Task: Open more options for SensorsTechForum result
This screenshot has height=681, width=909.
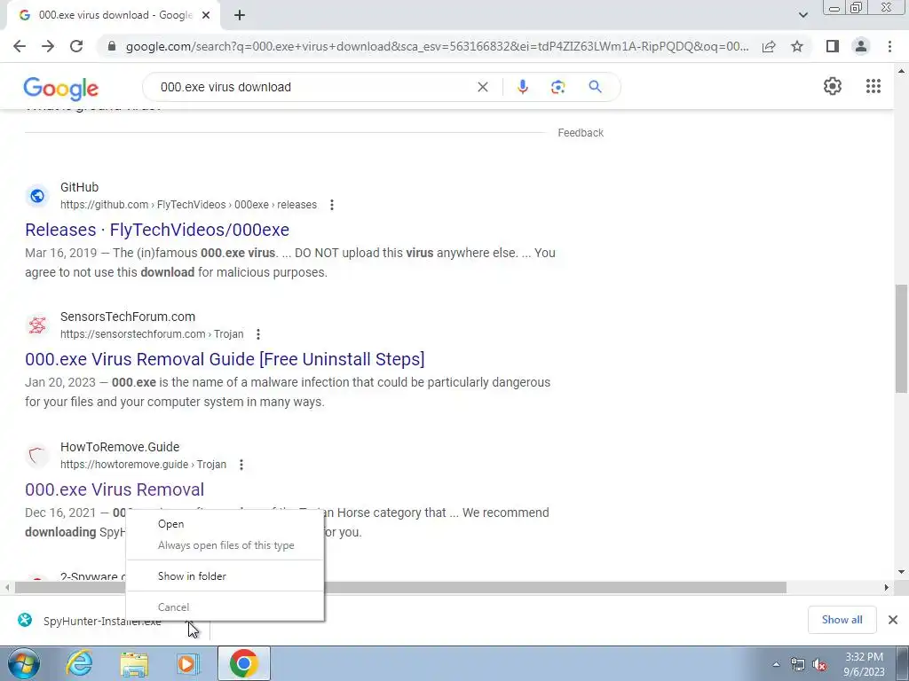Action: (x=258, y=334)
